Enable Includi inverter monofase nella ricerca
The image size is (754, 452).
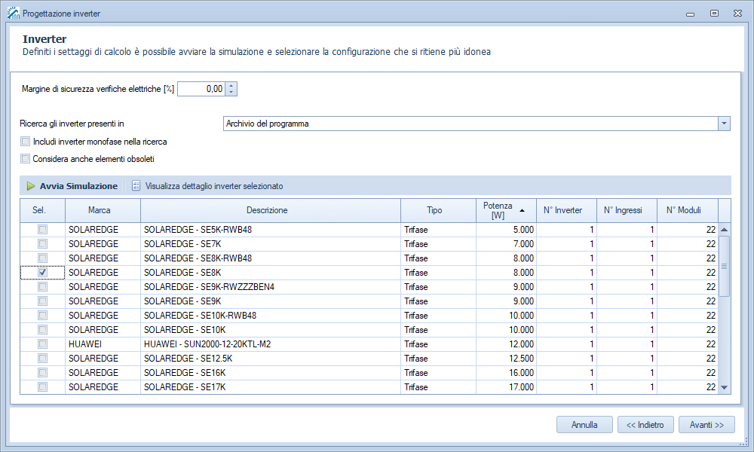26,142
